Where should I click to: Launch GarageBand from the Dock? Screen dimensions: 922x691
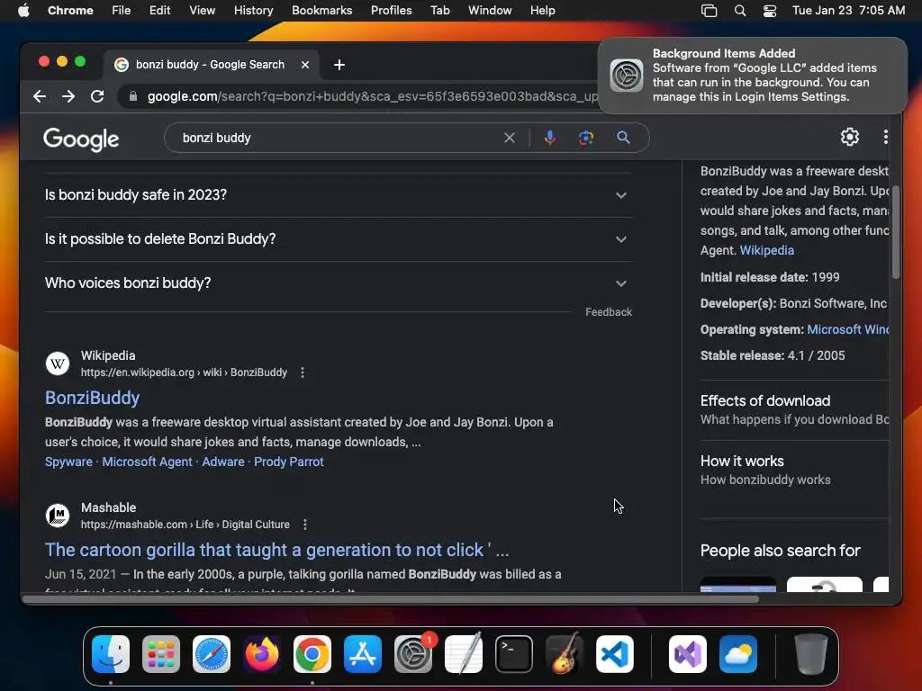point(565,654)
